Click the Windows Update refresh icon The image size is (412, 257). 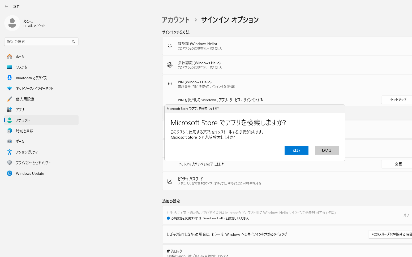[10, 173]
